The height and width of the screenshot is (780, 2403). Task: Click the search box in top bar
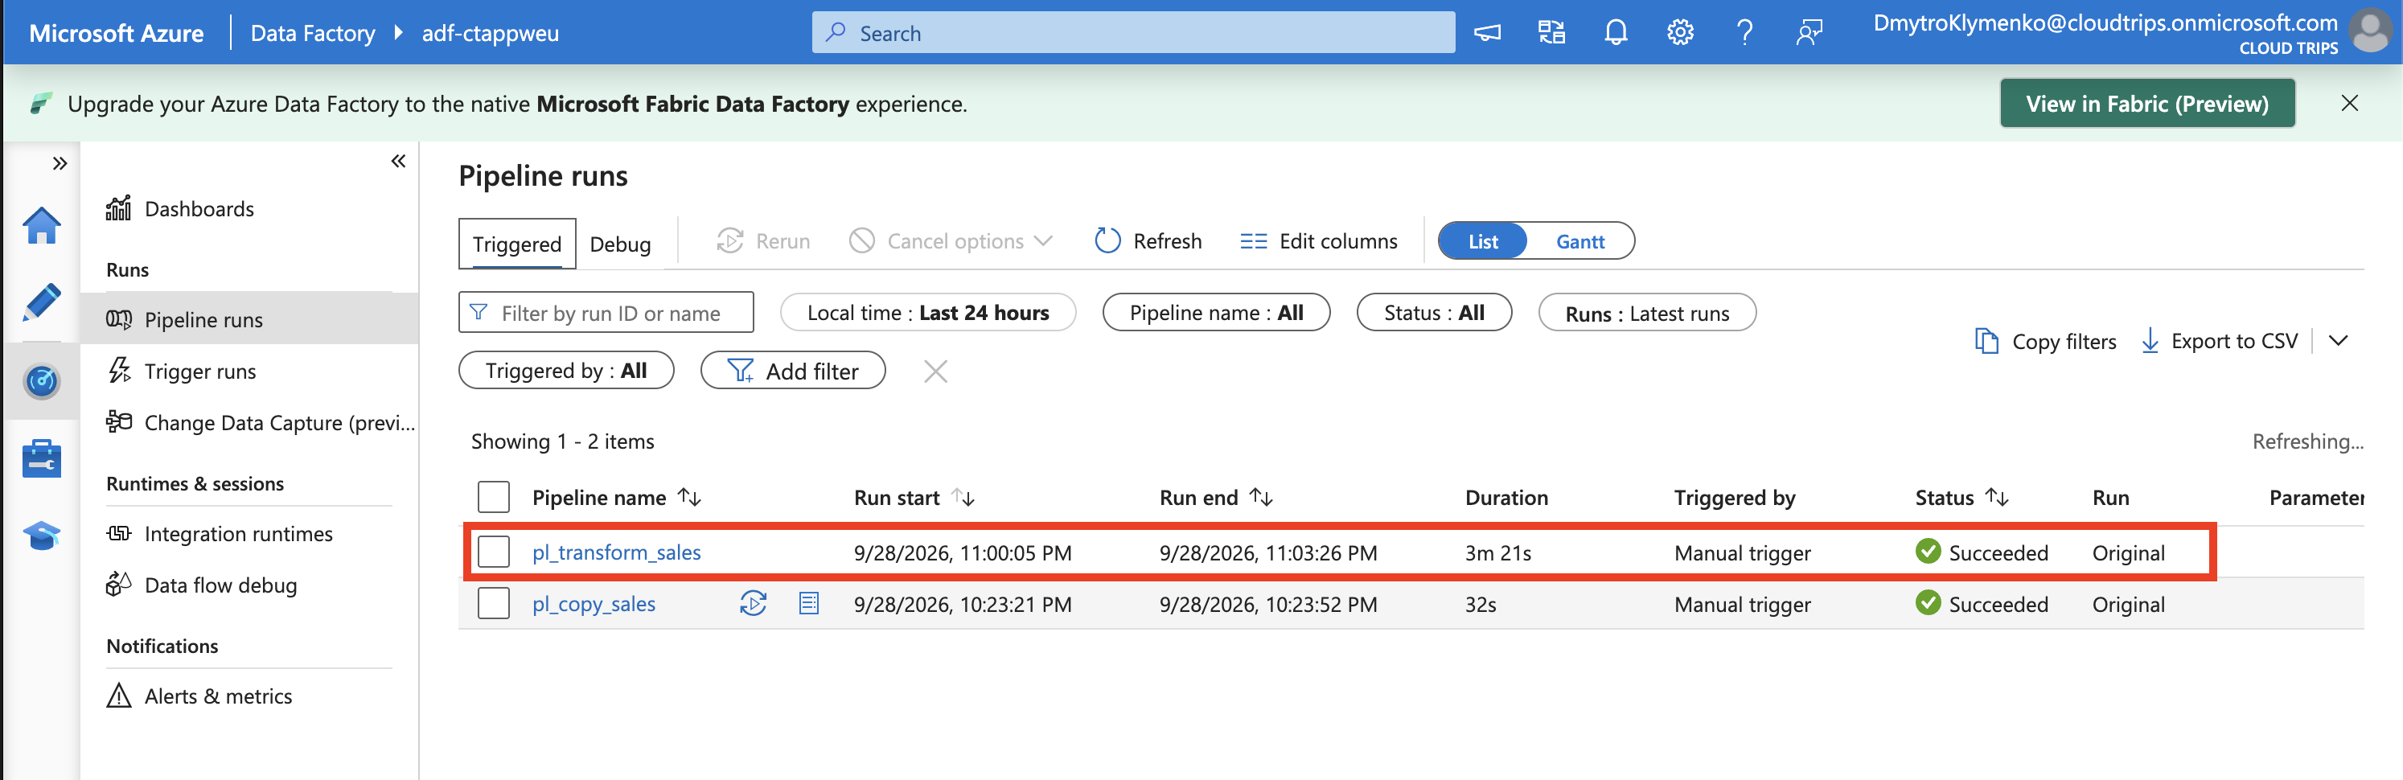coord(1132,33)
